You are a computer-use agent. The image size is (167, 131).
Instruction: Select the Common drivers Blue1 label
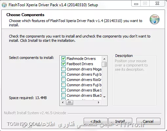[x=84, y=90]
